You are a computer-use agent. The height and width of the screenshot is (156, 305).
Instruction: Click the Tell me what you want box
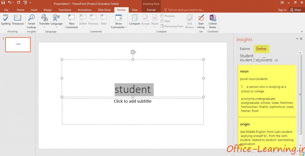pyautogui.click(x=184, y=10)
